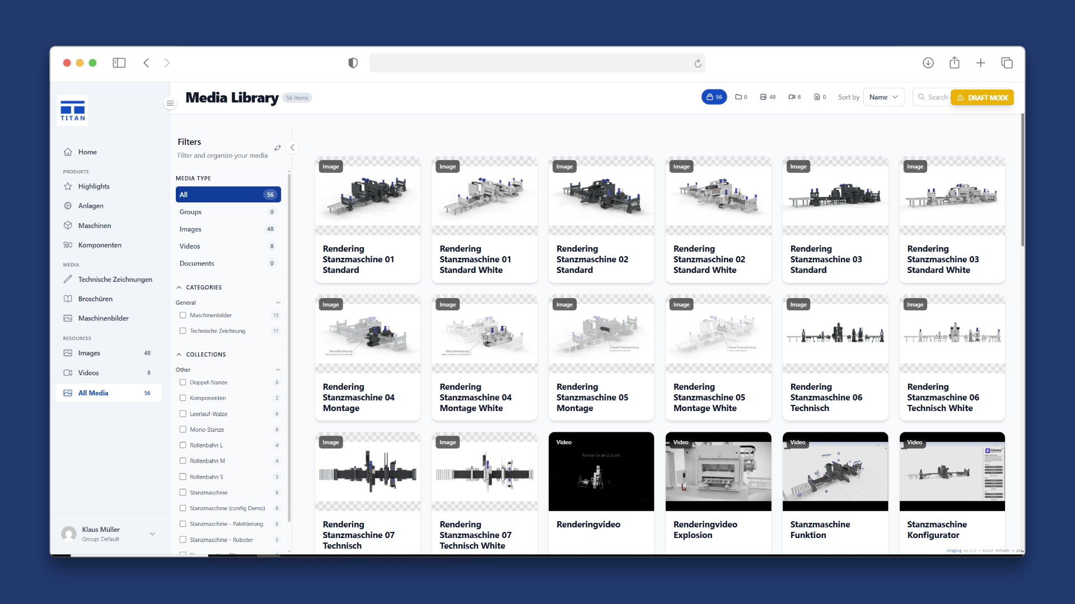1075x604 pixels.
Task: Check the Maschinenbilder category checkbox
Action: 183,315
